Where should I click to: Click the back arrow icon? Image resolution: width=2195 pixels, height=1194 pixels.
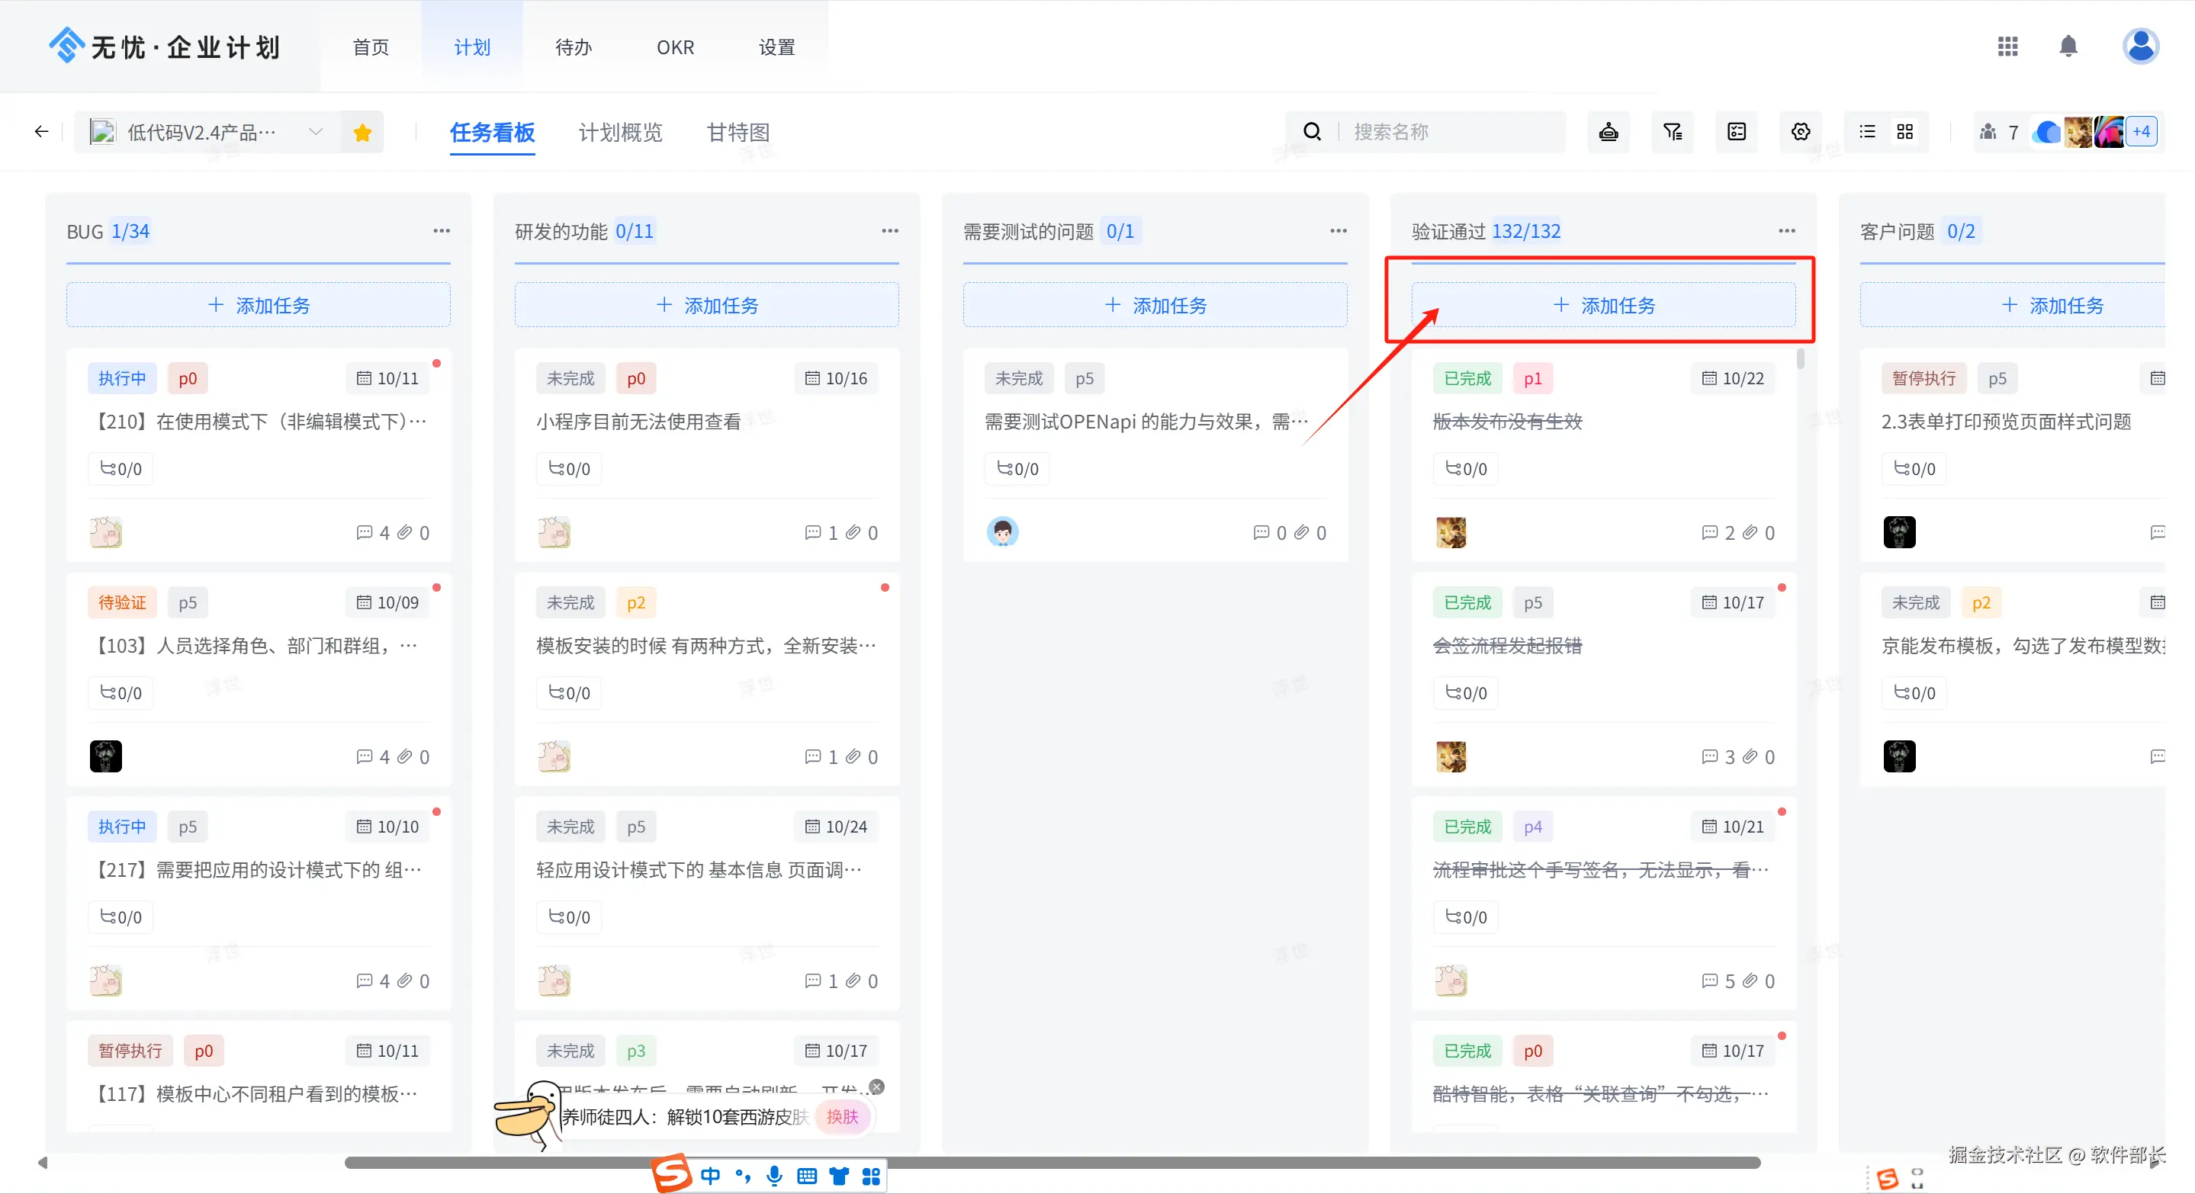click(41, 132)
